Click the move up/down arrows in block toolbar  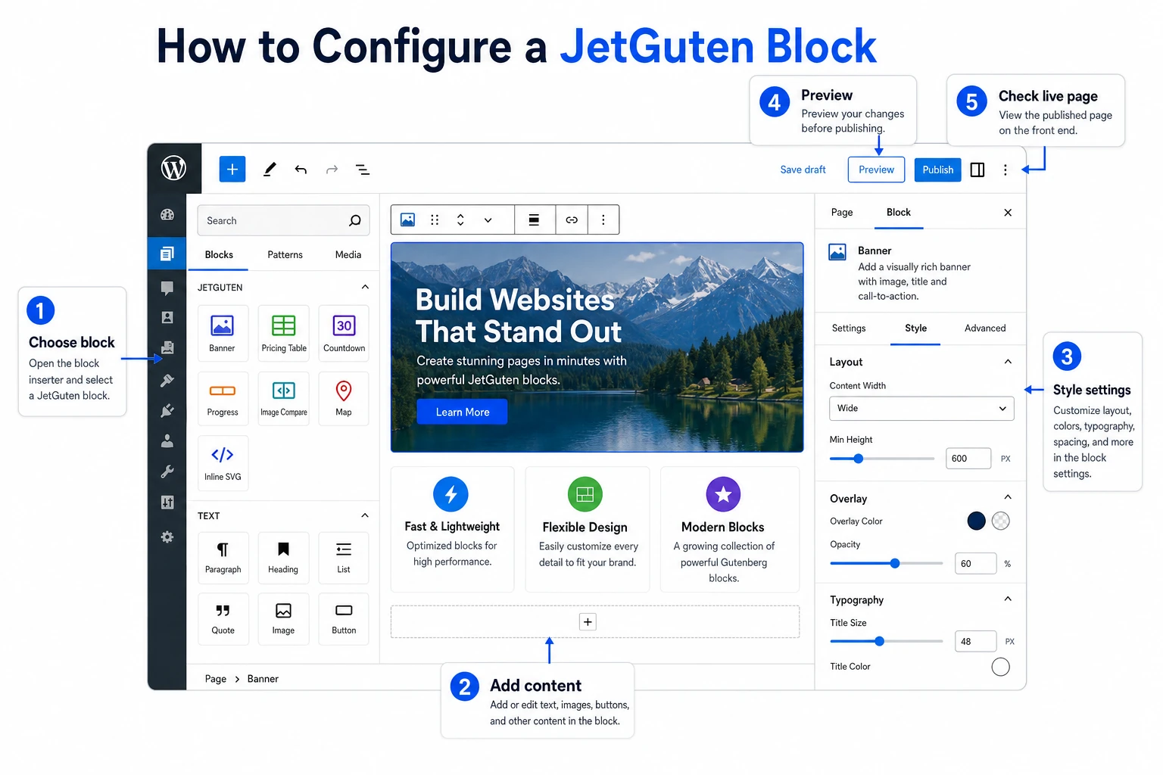[x=460, y=219]
